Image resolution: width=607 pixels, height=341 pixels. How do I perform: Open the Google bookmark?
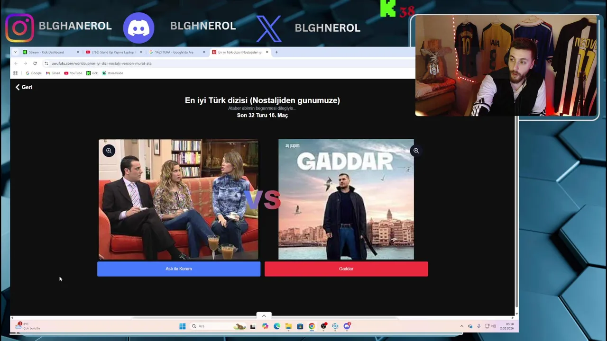[x=34, y=73]
